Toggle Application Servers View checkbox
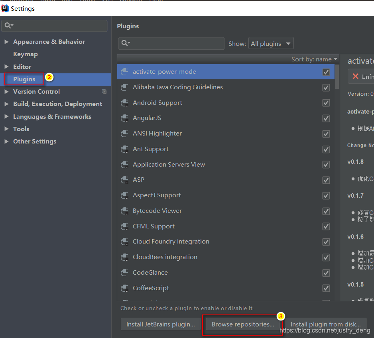This screenshot has height=338, width=374. [326, 165]
